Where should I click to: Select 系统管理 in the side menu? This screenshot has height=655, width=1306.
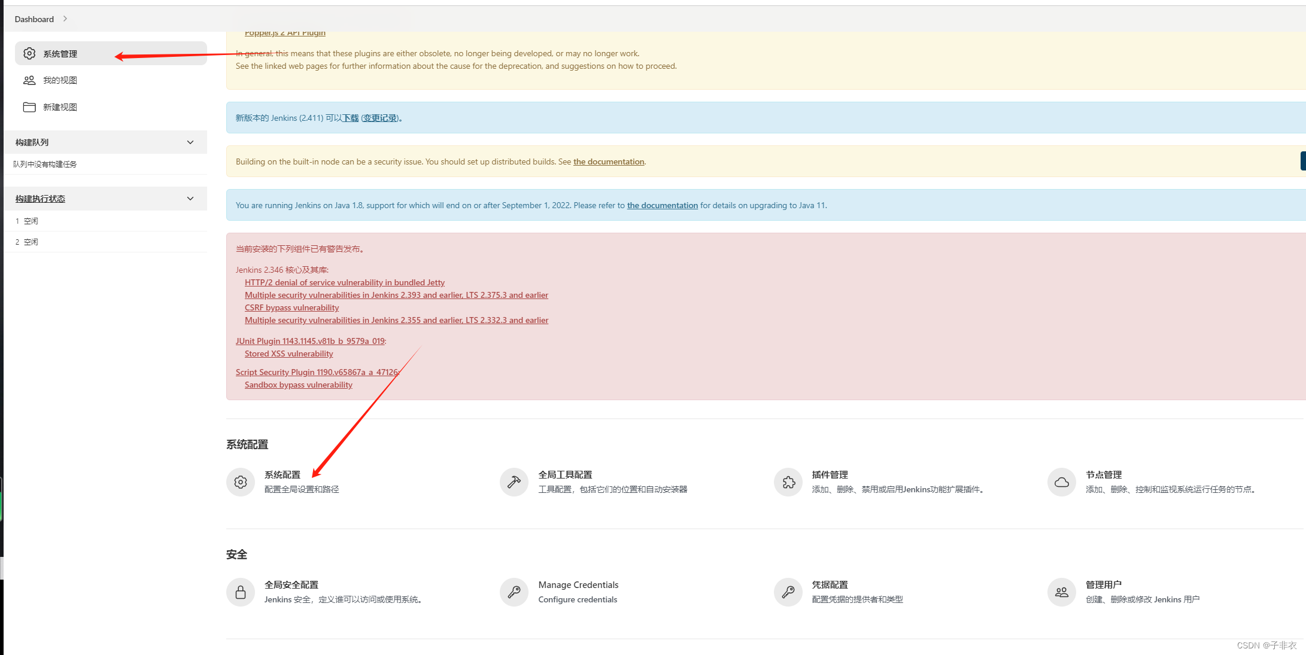[x=111, y=53]
